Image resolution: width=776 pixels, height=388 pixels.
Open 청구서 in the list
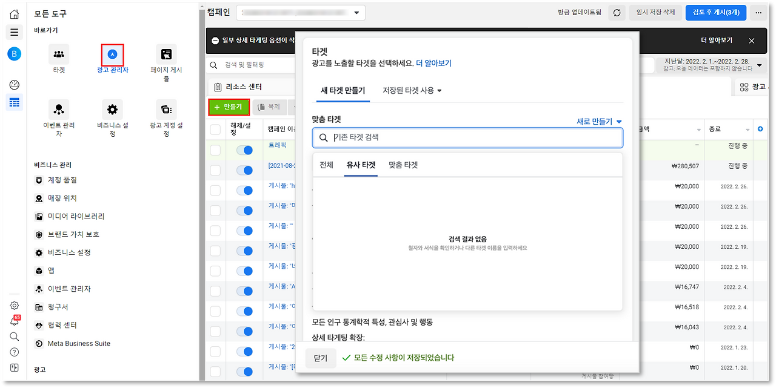pyautogui.click(x=52, y=307)
